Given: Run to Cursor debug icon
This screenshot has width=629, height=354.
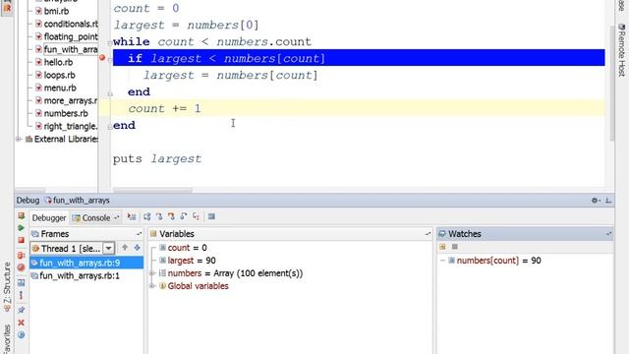Looking at the screenshot, I should pos(196,216).
